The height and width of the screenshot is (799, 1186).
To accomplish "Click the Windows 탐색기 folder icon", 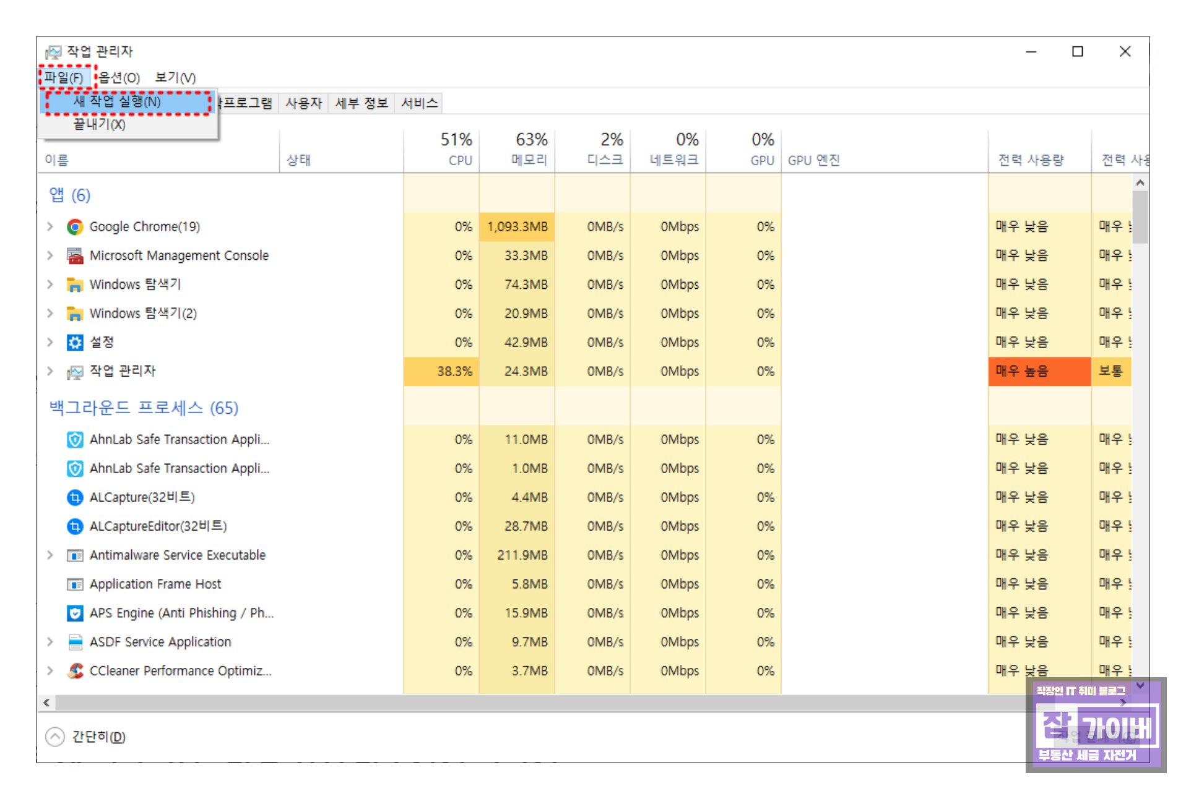I will 75,285.
